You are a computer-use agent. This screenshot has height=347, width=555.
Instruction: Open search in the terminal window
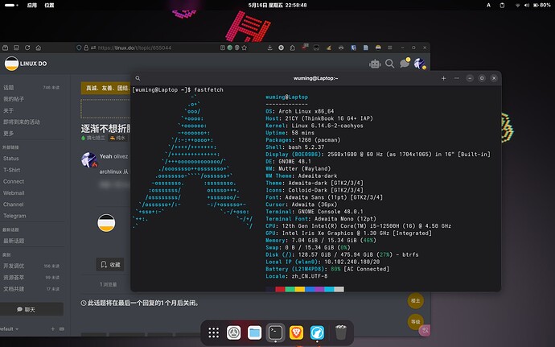click(138, 78)
